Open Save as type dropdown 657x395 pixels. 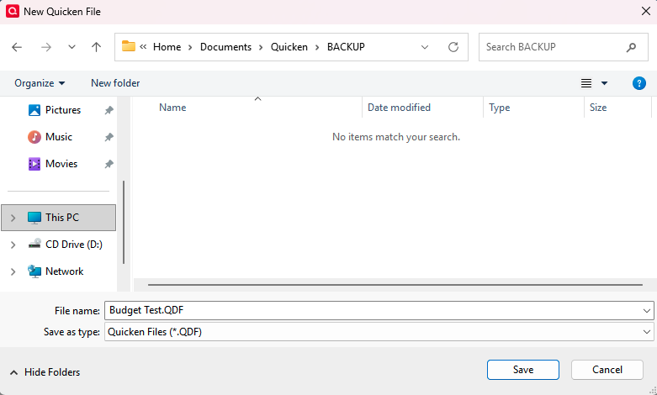point(379,332)
